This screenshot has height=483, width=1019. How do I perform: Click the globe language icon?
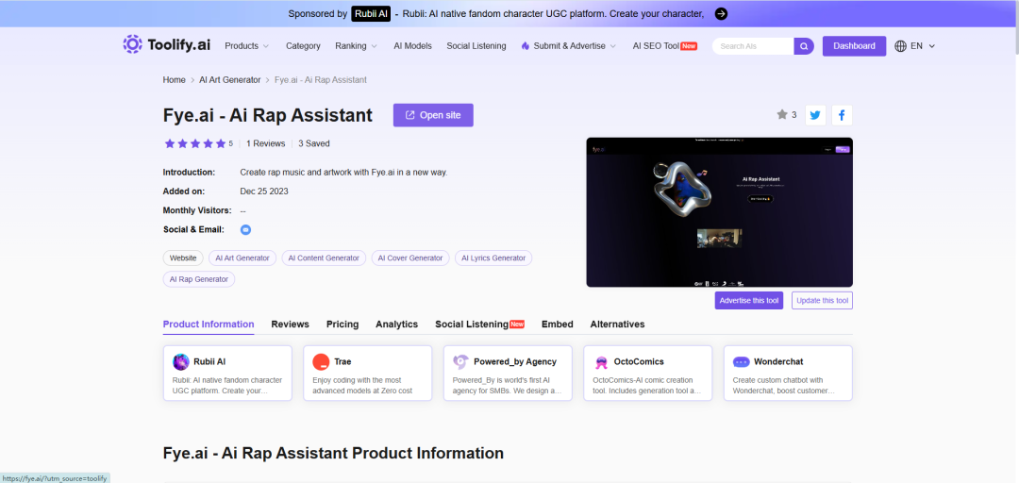point(900,46)
